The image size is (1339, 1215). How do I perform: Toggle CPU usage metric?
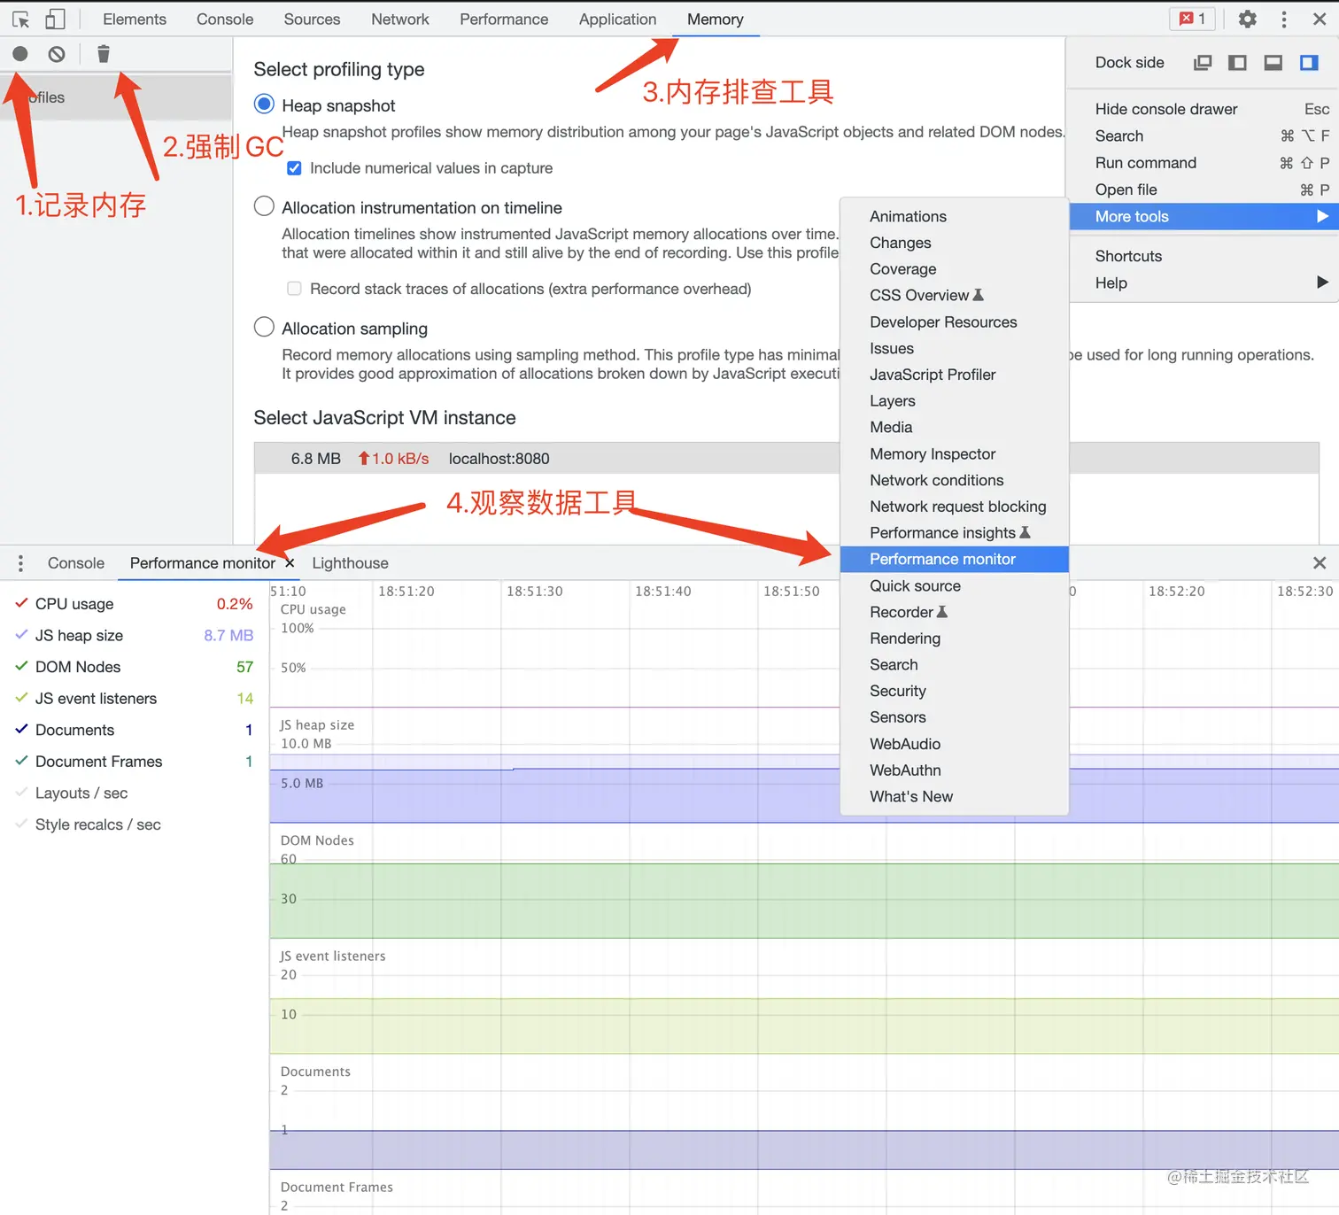22,603
